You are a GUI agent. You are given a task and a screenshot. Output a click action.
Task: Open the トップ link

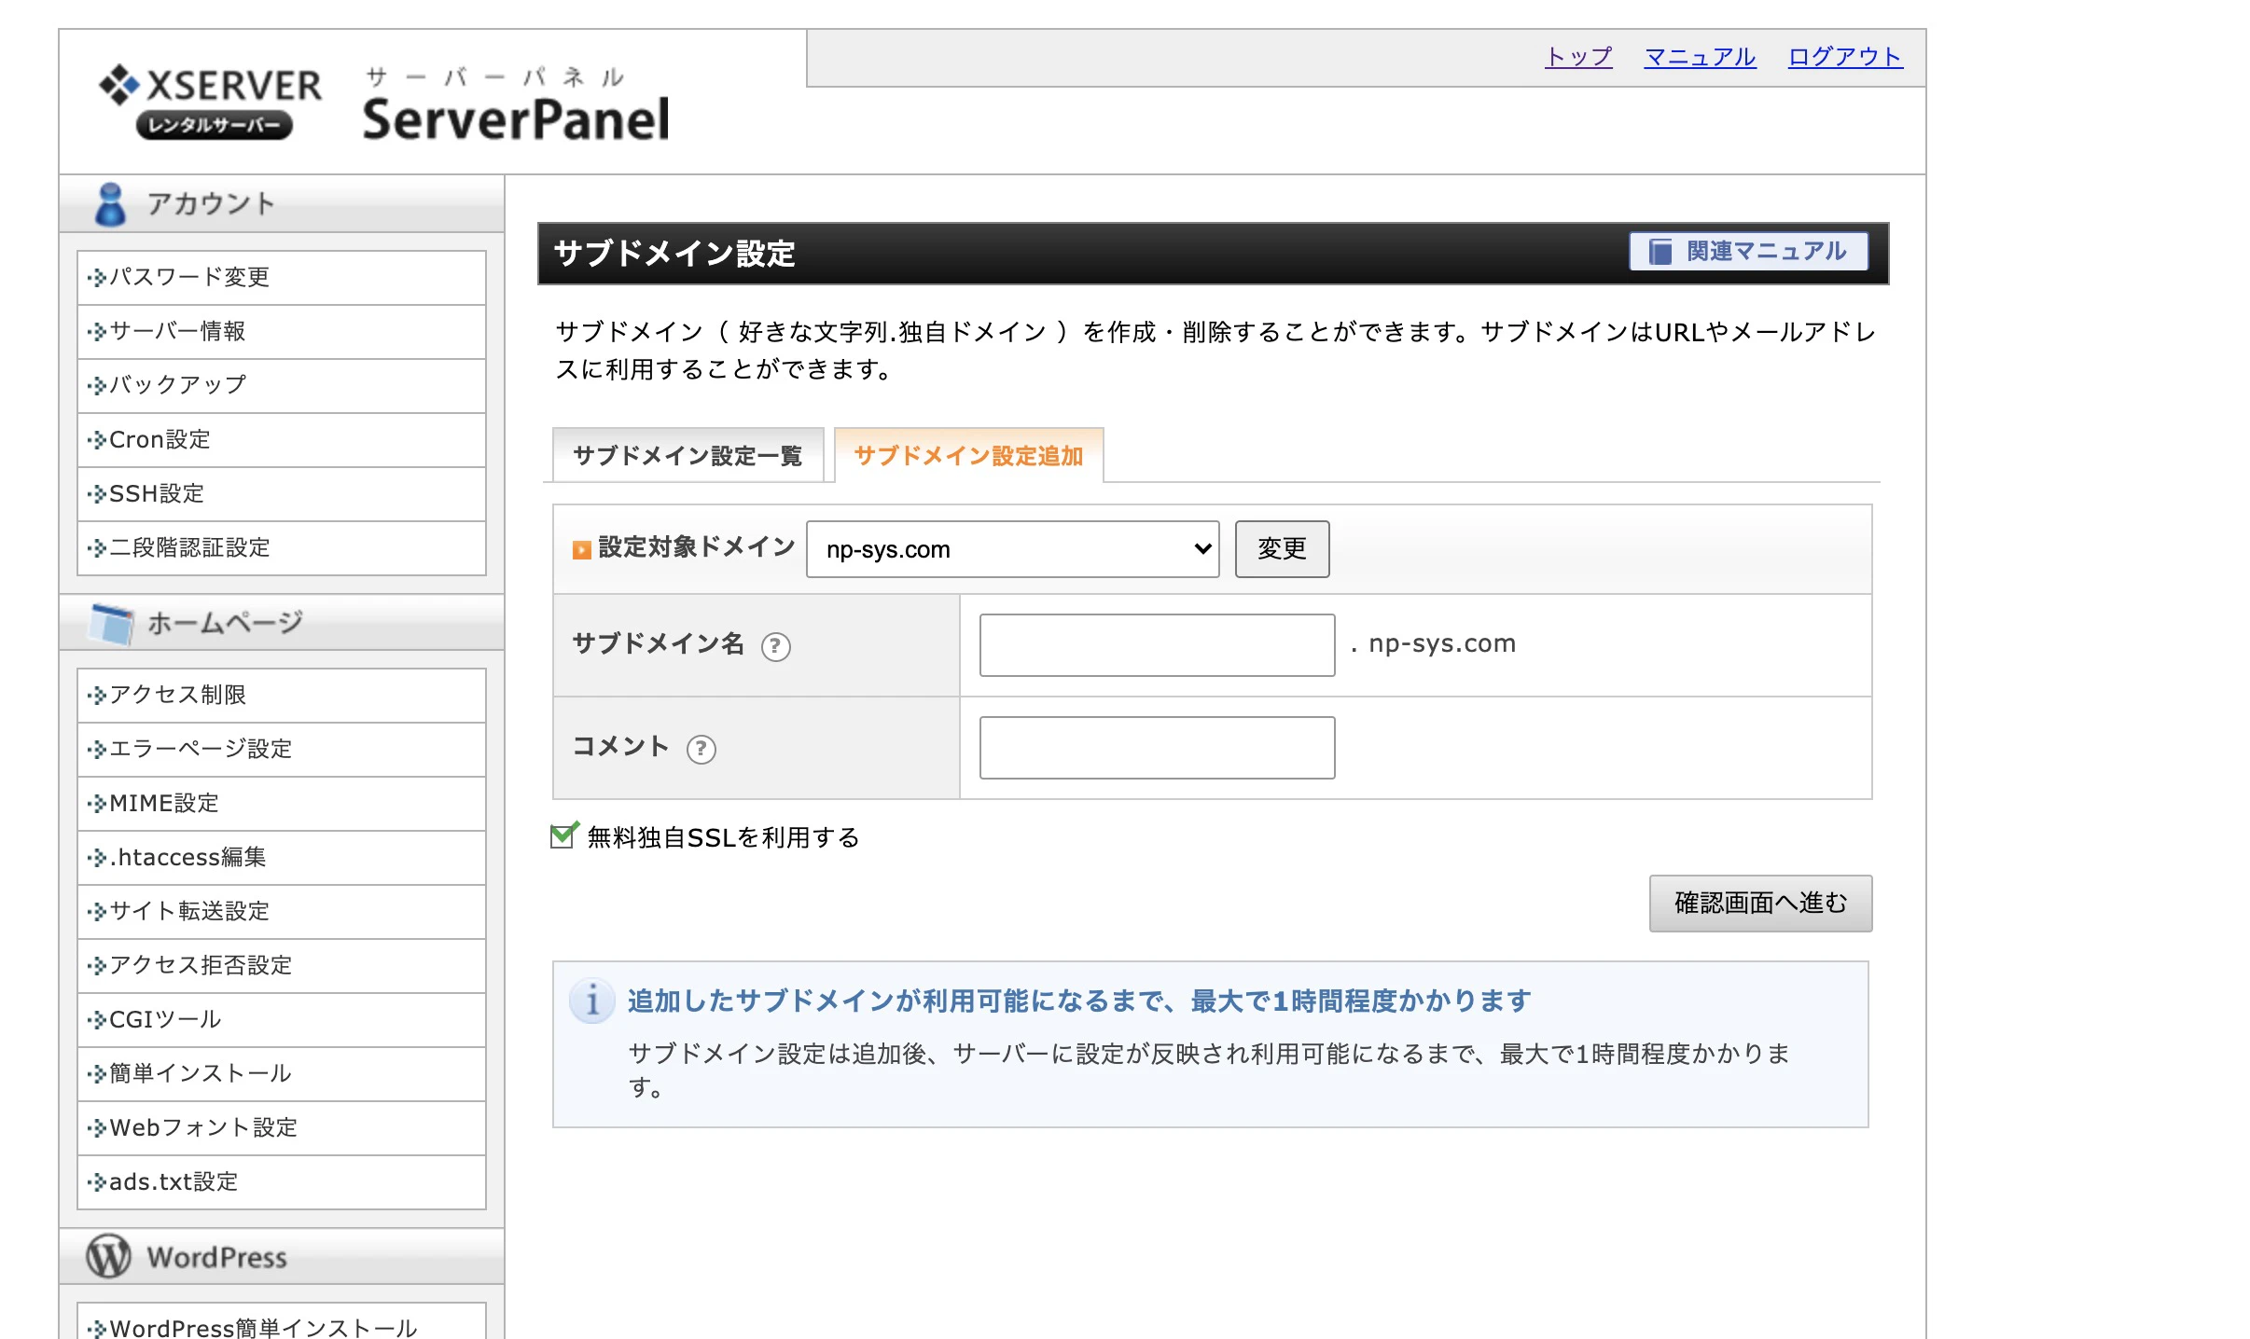tap(1578, 58)
